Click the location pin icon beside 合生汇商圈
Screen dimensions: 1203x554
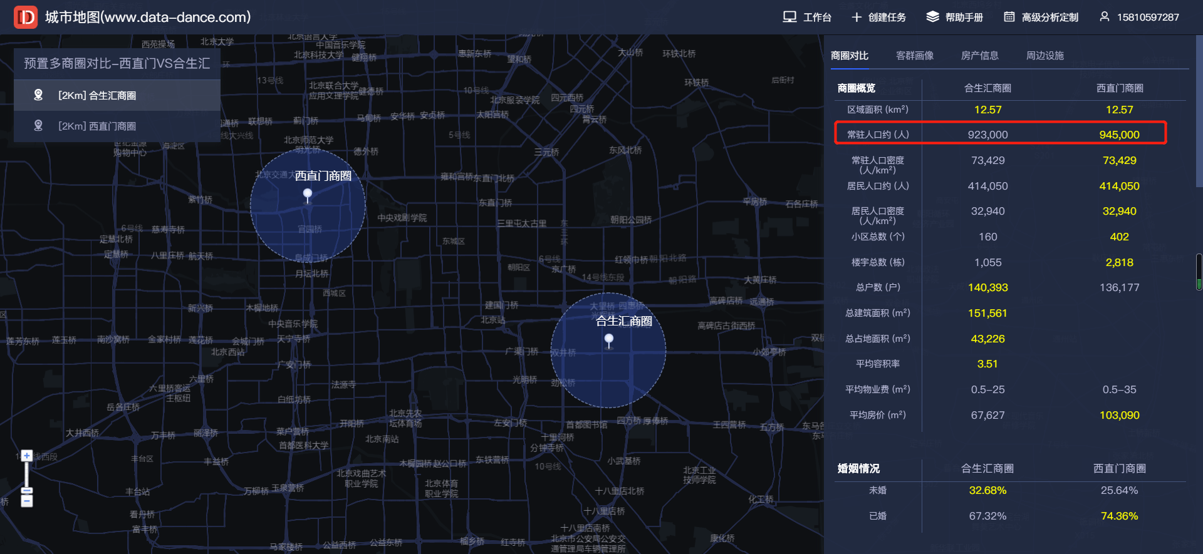[x=38, y=95]
